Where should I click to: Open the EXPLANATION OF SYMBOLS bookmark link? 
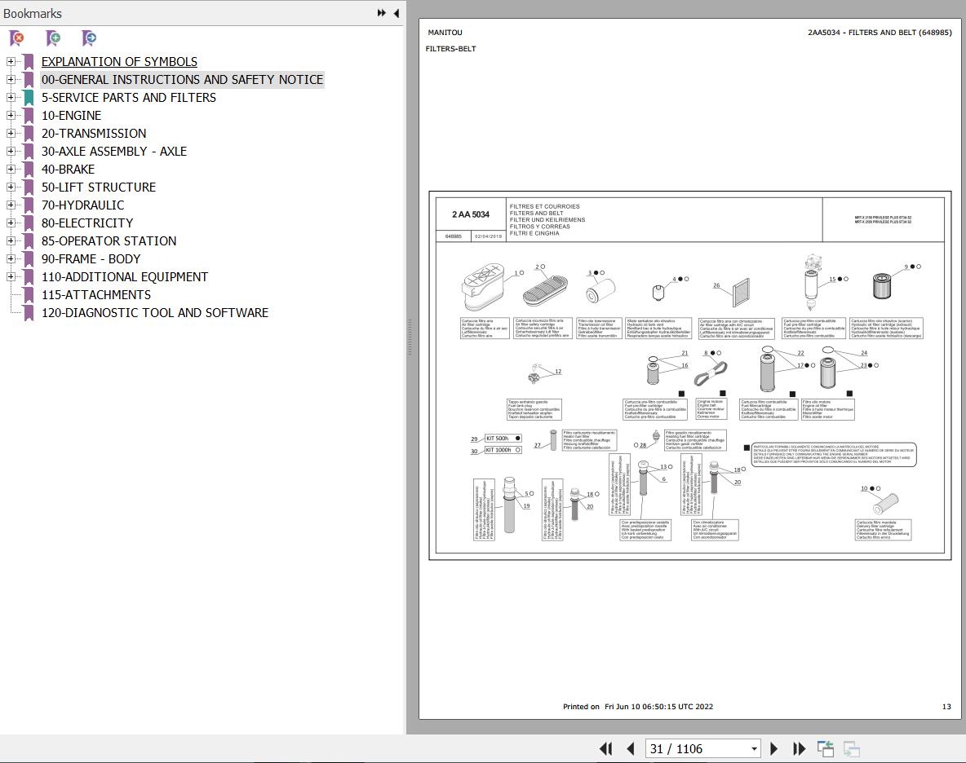[x=119, y=62]
